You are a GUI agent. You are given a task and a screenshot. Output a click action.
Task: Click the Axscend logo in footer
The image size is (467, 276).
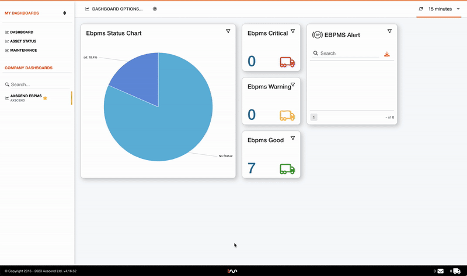(x=232, y=271)
